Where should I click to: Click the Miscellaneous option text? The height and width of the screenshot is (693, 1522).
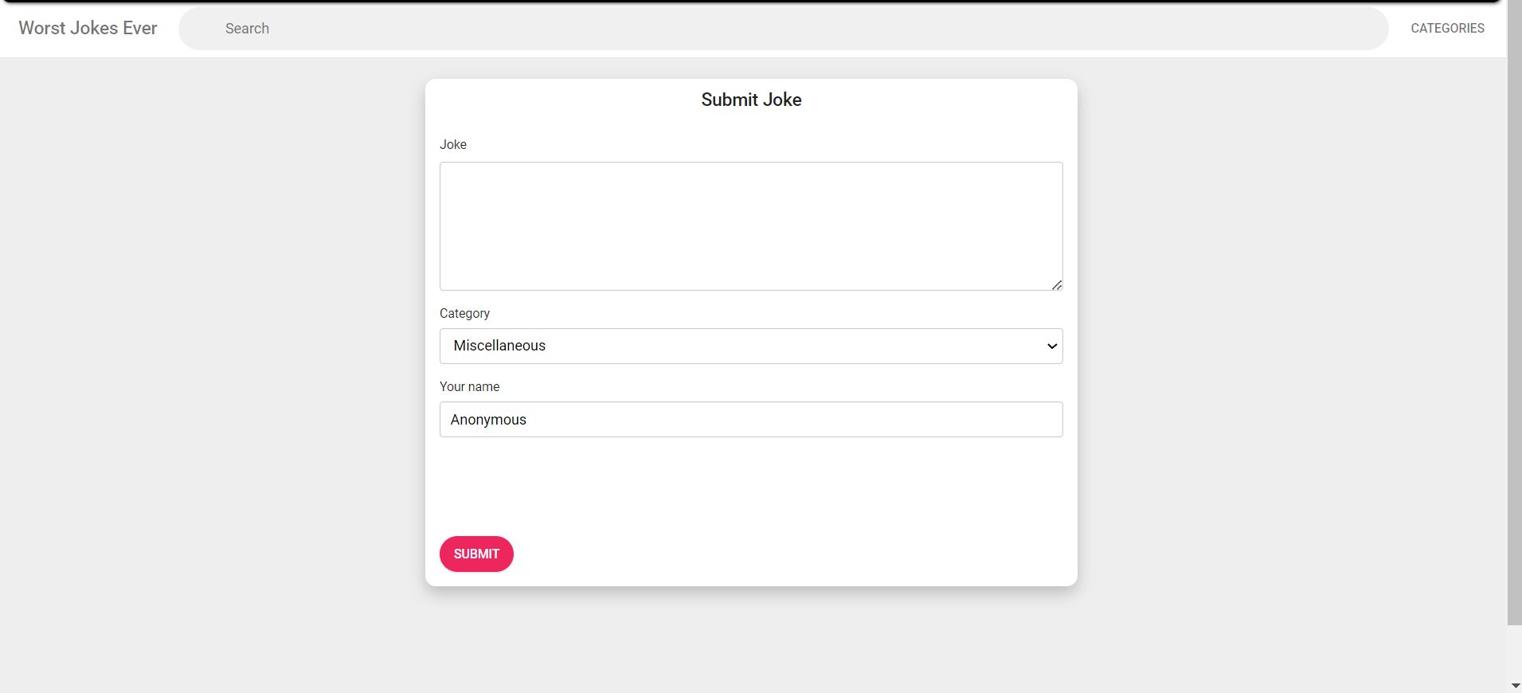click(x=499, y=346)
